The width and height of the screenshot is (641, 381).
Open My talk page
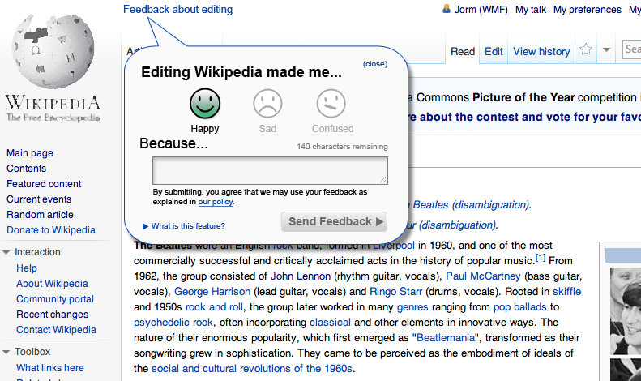pos(531,10)
